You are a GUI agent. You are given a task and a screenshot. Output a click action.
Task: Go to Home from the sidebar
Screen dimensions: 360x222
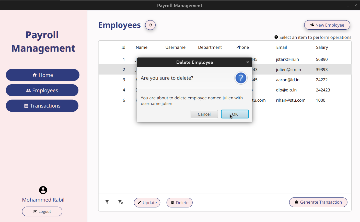(x=42, y=75)
